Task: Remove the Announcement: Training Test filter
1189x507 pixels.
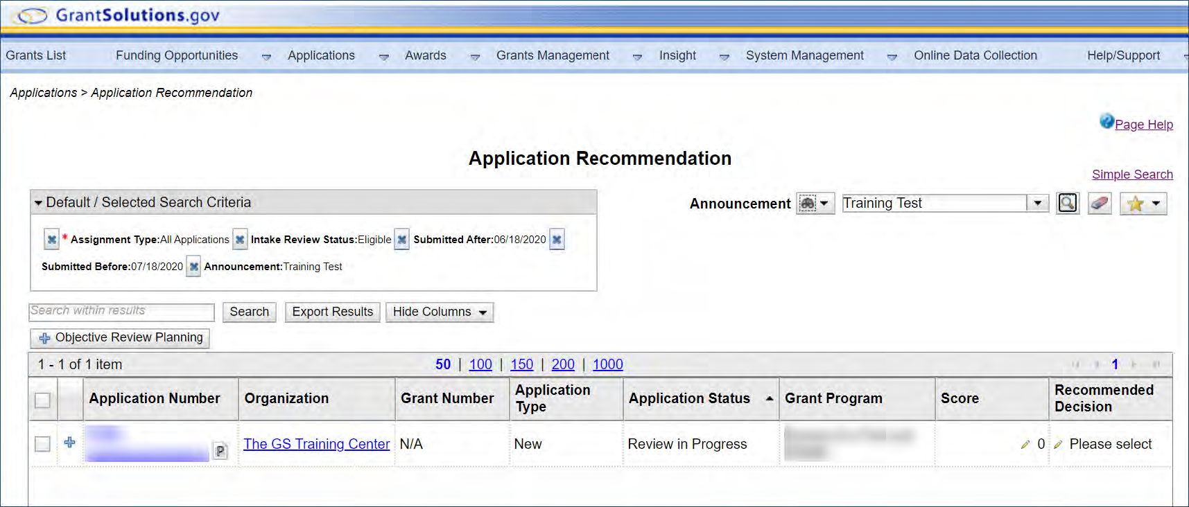Action: (x=193, y=267)
